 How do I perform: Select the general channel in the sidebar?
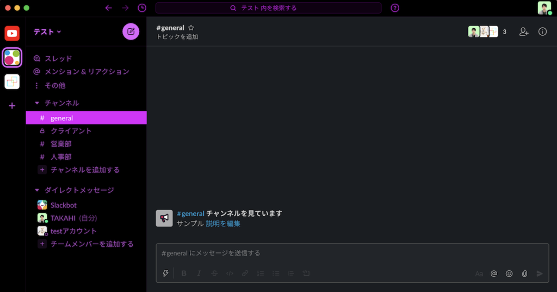point(86,118)
